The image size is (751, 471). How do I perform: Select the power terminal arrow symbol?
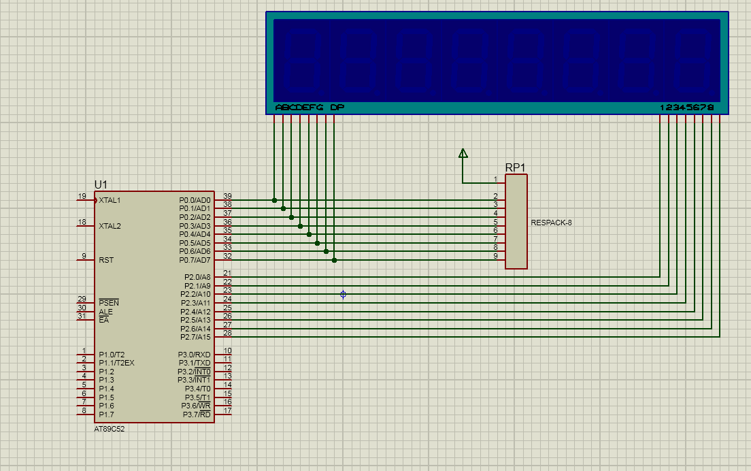point(463,153)
